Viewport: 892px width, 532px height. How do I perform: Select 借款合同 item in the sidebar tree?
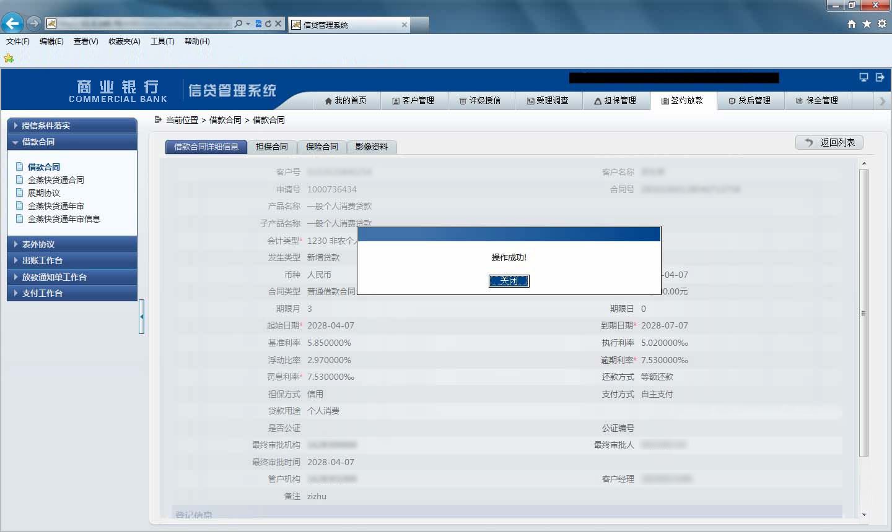[44, 167]
